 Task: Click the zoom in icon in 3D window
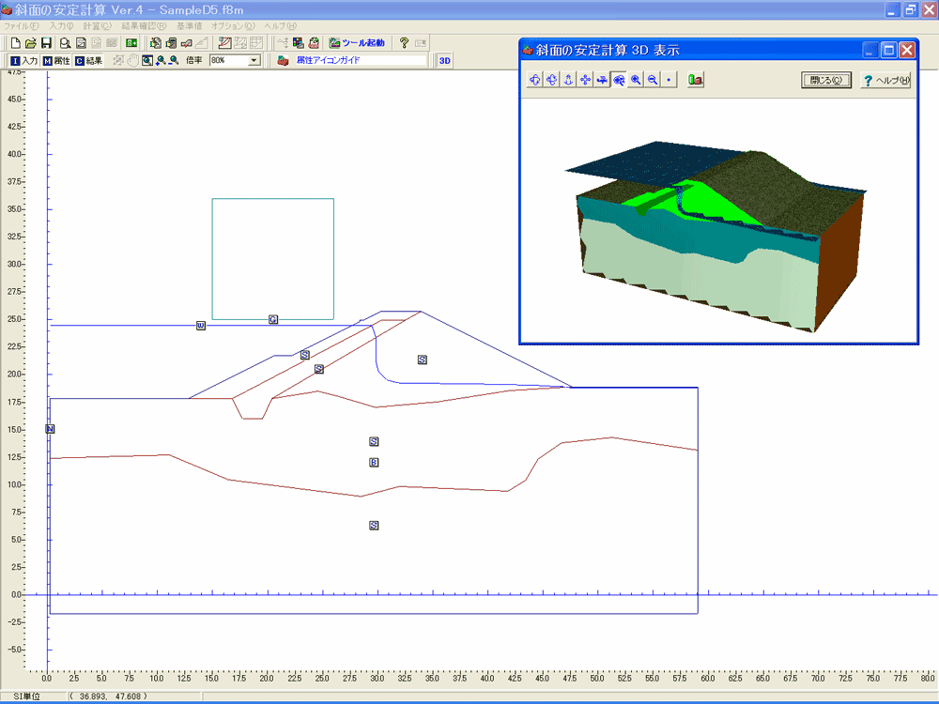pyautogui.click(x=636, y=81)
